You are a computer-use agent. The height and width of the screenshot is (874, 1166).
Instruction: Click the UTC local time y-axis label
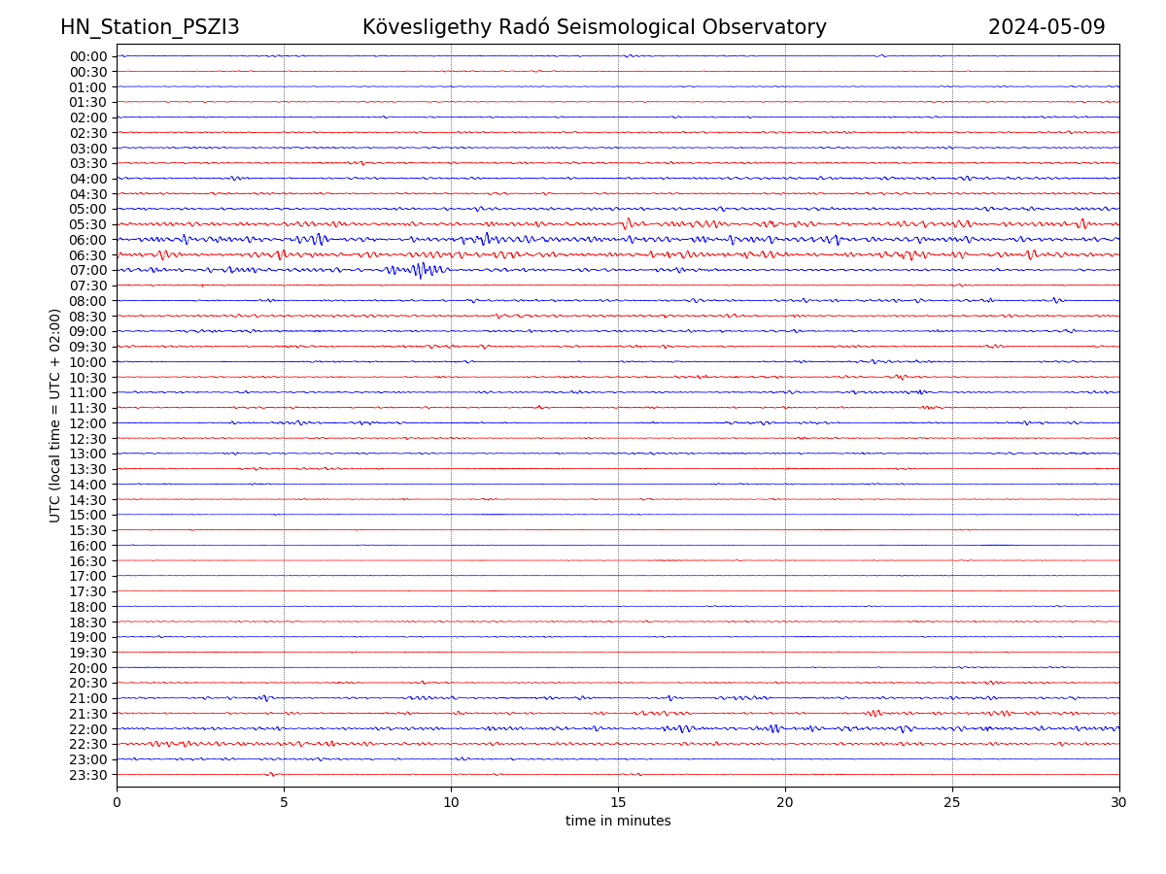pos(55,416)
